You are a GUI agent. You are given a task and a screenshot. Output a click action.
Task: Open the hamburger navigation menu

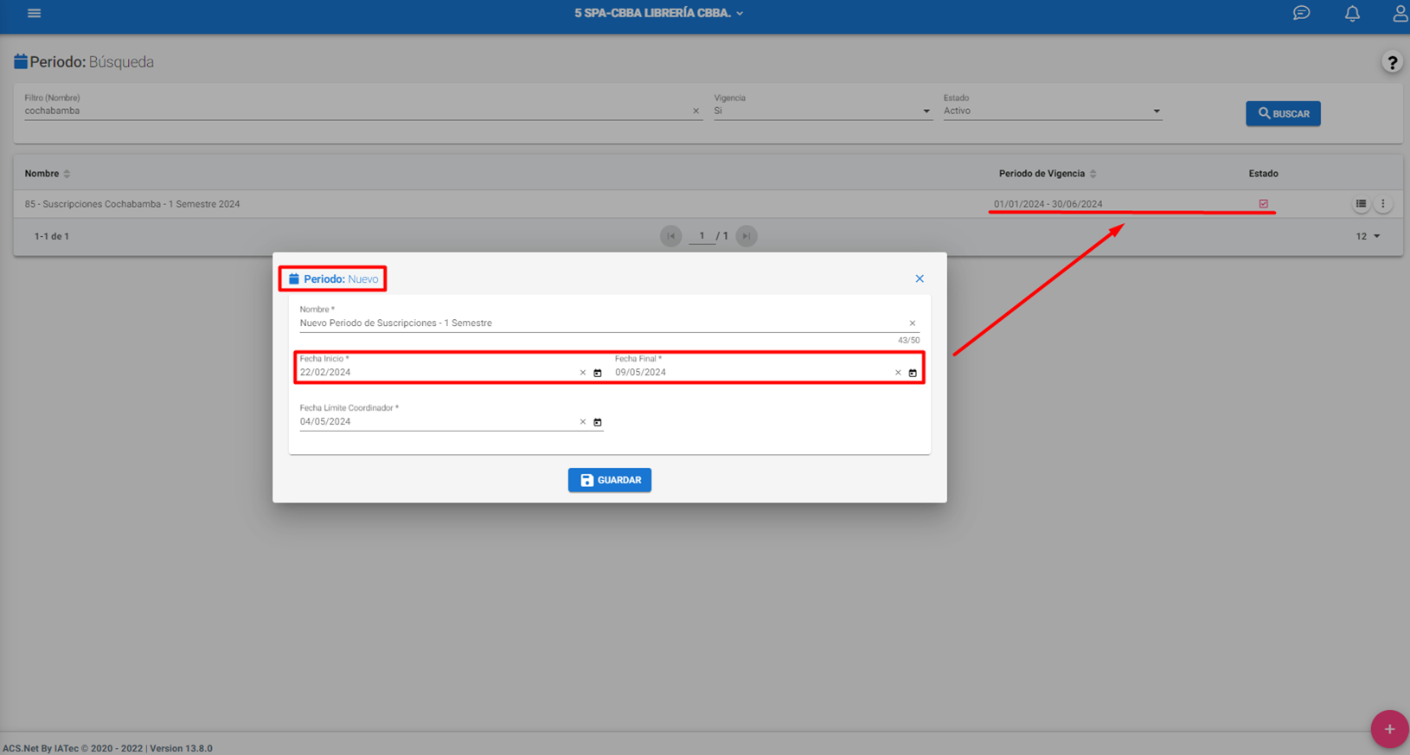pos(34,13)
